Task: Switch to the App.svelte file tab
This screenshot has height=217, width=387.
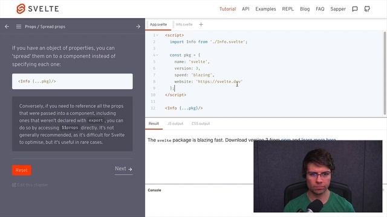Action: click(158, 24)
